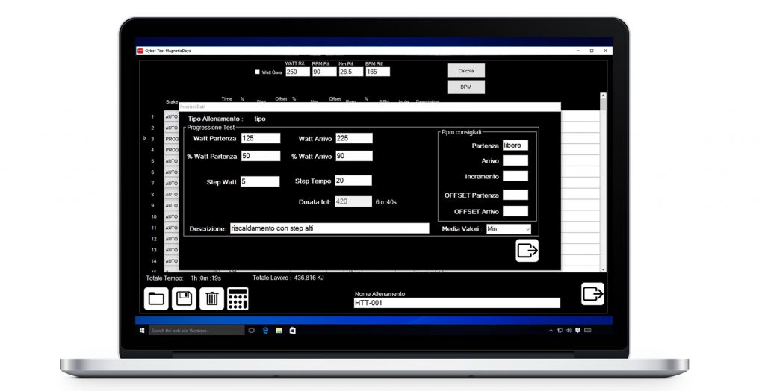Focus the Nome Allenamento field
The width and height of the screenshot is (765, 391).
pyautogui.click(x=457, y=303)
